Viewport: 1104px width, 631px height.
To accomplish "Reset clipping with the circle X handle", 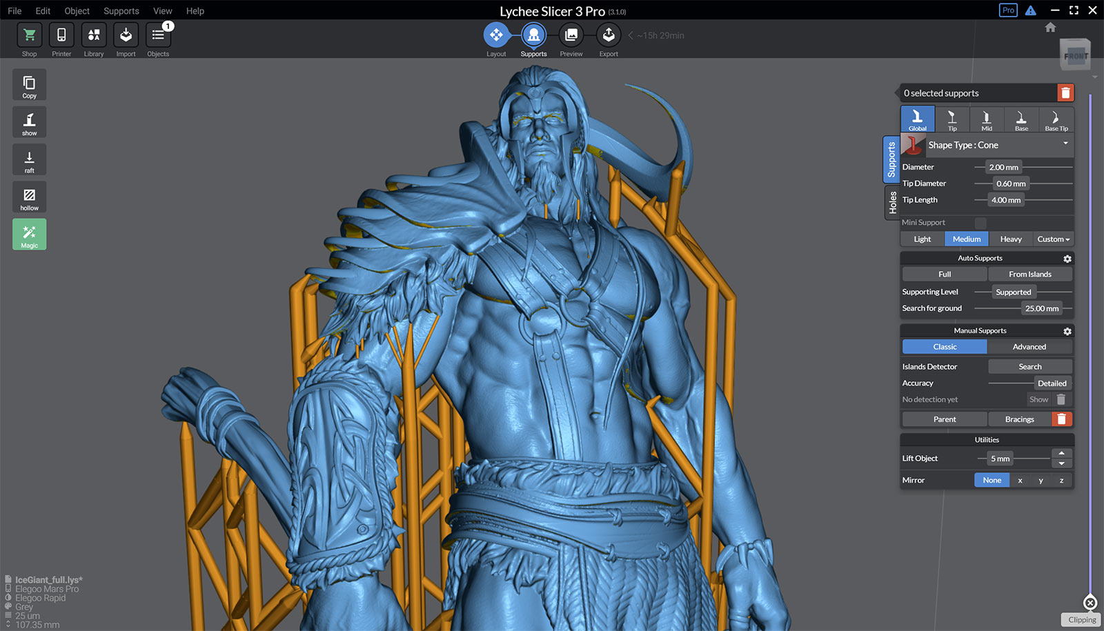I will pyautogui.click(x=1090, y=603).
